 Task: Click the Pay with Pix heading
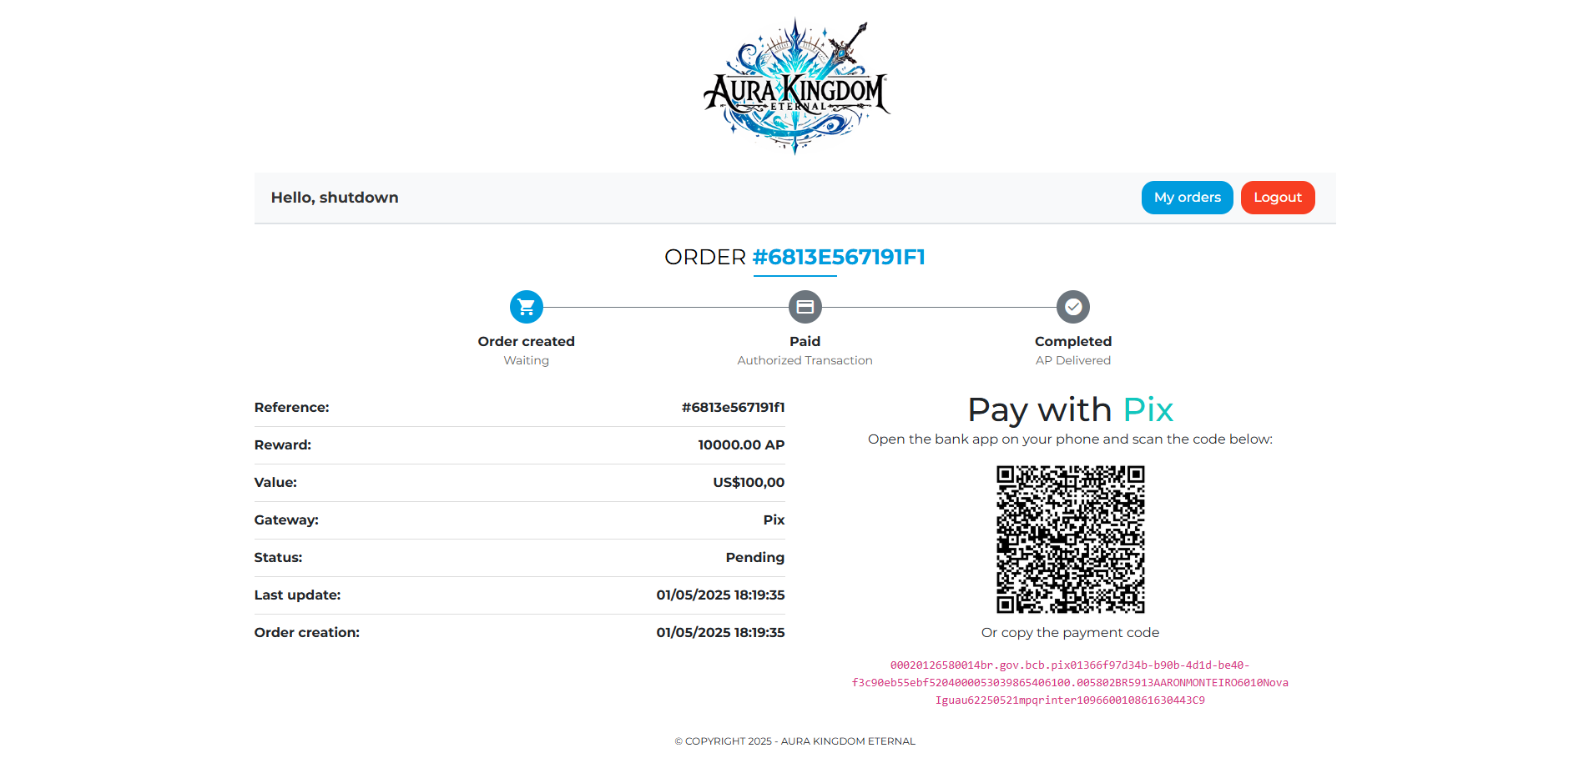(x=1071, y=409)
